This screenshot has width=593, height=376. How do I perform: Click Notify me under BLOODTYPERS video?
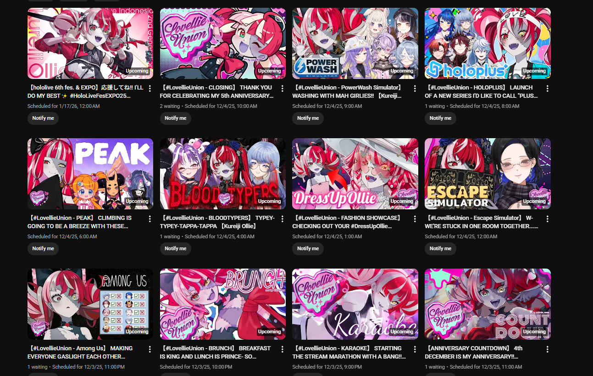(176, 248)
